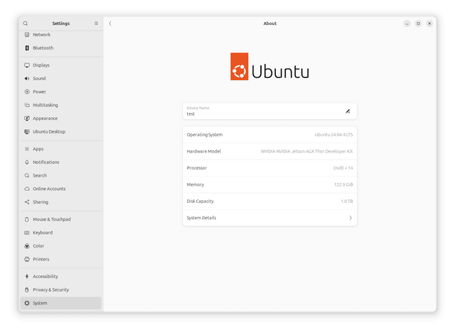455x332 pixels.
Task: Click the Jetson AGX Thor Developer Kit value
Action: [306, 151]
